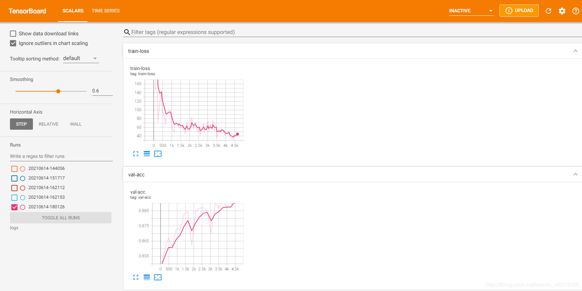Toggle y-axis log scale on val-acc chart
Image resolution: width=582 pixels, height=291 pixels.
(147, 277)
